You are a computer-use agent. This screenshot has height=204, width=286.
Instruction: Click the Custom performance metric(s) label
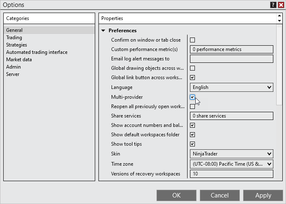click(x=145, y=49)
